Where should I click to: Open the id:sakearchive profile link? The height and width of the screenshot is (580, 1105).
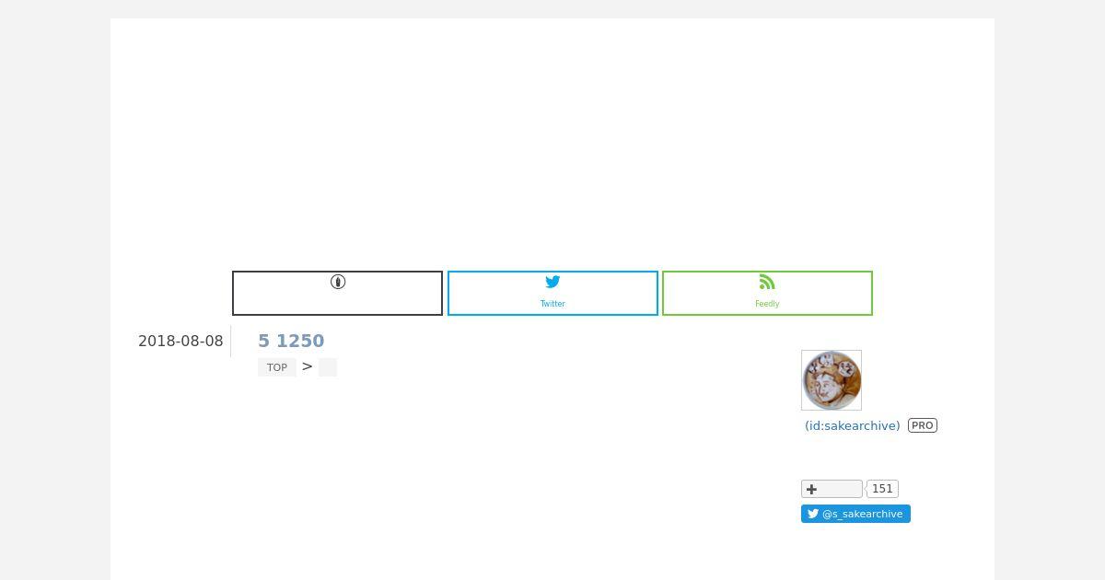coord(853,425)
